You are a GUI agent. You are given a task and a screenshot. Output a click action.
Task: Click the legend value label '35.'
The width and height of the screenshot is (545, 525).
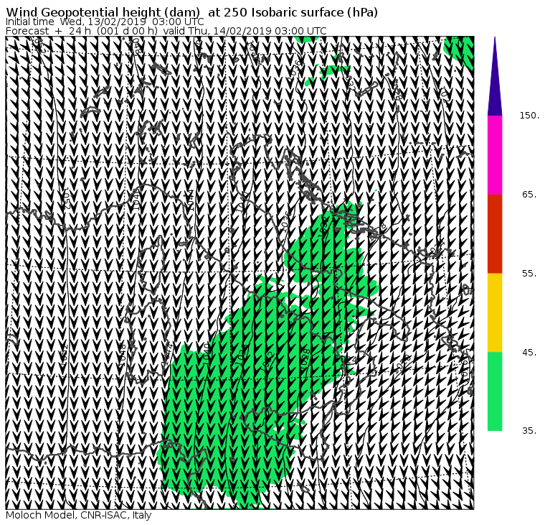point(529,431)
